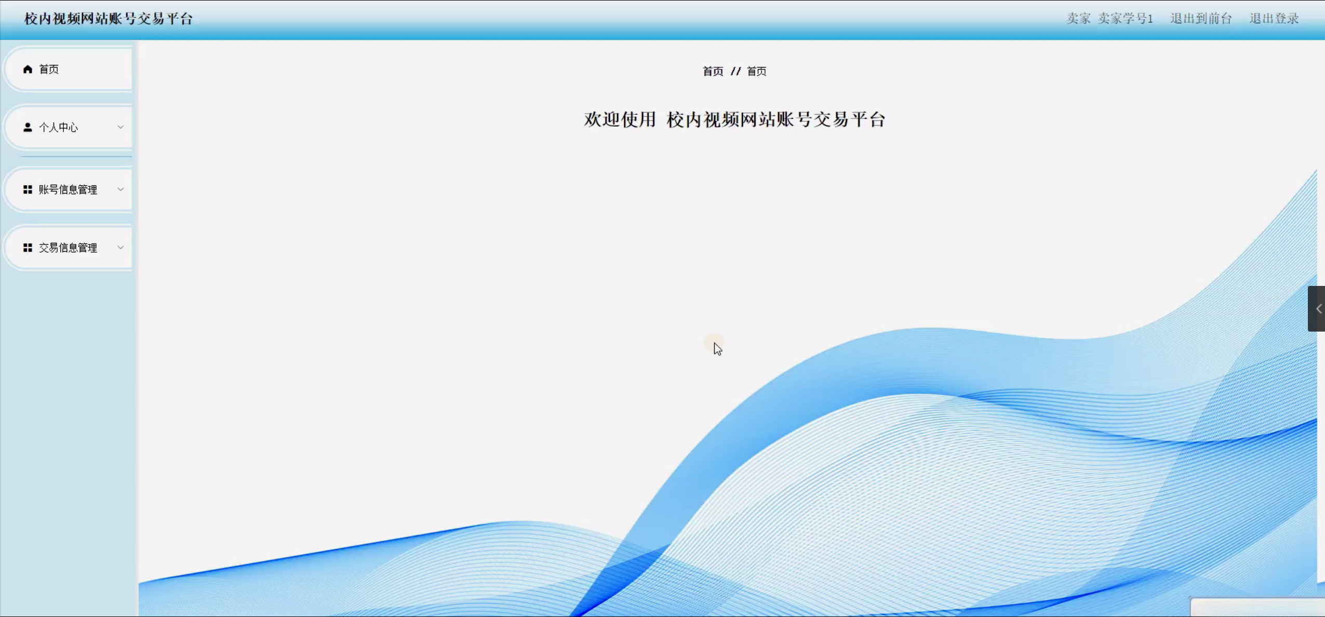Open the 交易信息管理 menu label

point(68,248)
